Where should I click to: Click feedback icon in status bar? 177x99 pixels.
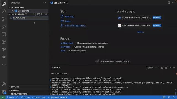[169, 97]
